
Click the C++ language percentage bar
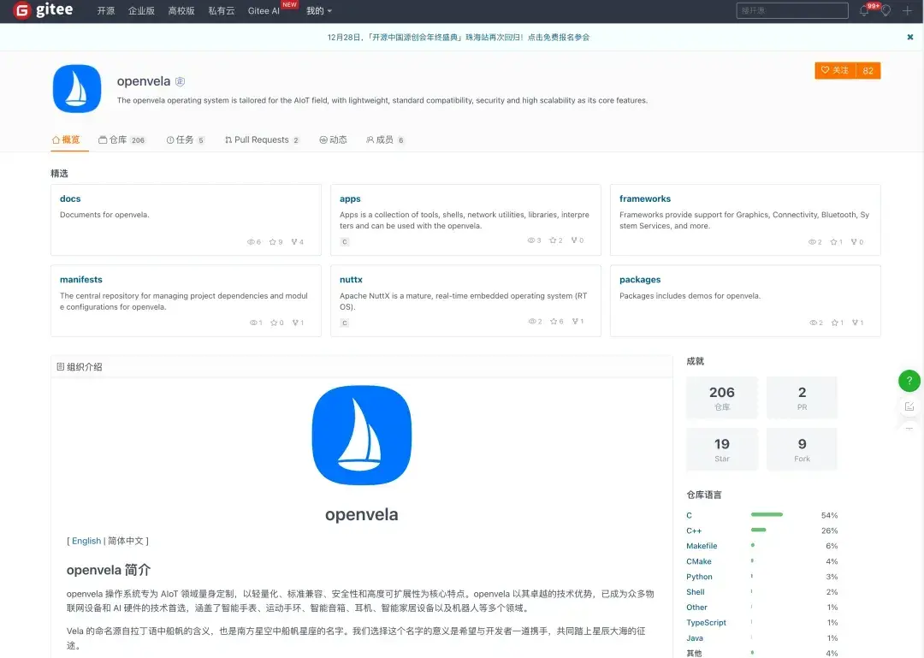click(x=757, y=531)
